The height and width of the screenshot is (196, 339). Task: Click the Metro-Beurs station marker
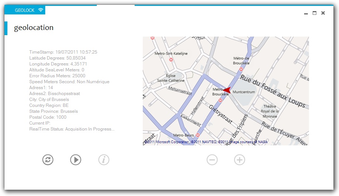198,135
